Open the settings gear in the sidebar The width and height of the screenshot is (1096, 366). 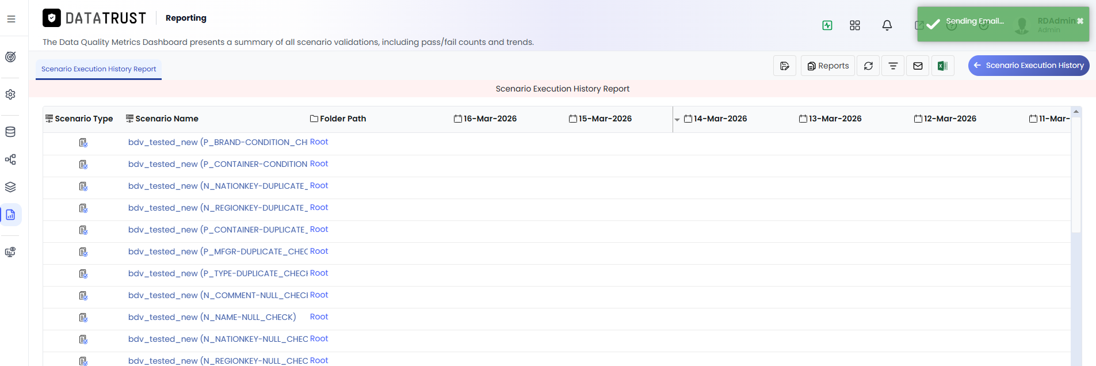(10, 94)
